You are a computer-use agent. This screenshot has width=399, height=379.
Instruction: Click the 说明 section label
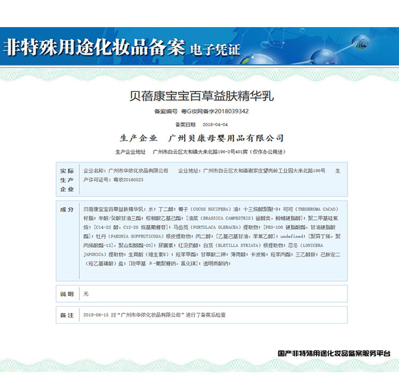pyautogui.click(x=67, y=294)
